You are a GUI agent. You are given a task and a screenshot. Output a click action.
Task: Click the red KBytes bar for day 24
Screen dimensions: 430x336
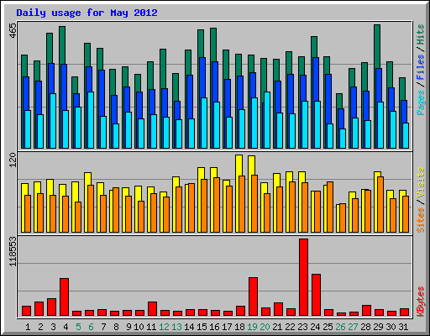click(x=316, y=295)
